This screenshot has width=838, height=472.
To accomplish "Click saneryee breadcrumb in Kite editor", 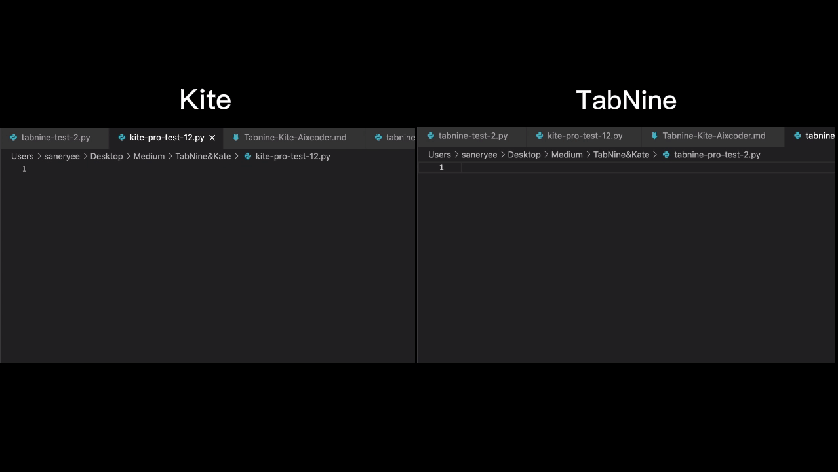I will tap(62, 156).
